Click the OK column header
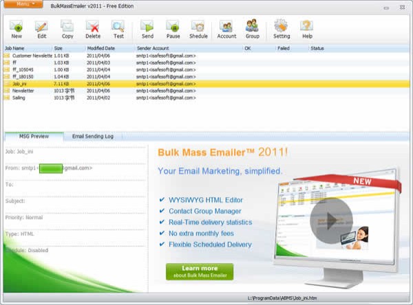 click(x=260, y=48)
